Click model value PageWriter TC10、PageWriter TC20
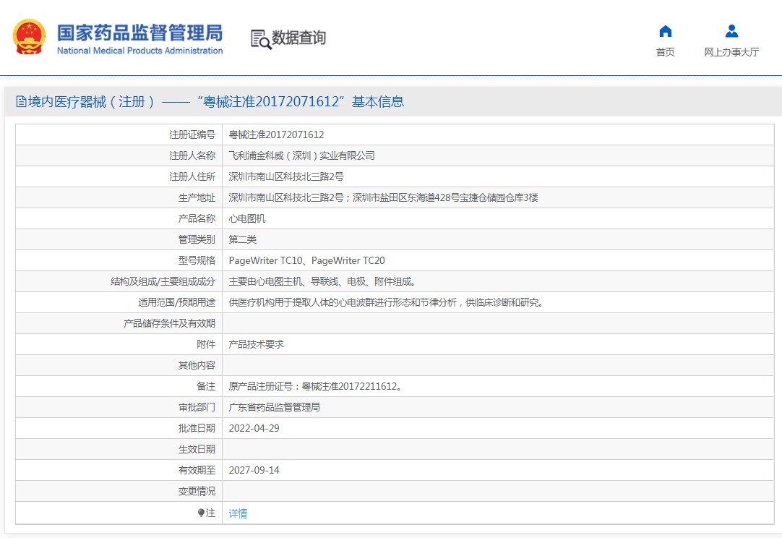Image resolution: width=782 pixels, height=538 pixels. click(x=306, y=260)
